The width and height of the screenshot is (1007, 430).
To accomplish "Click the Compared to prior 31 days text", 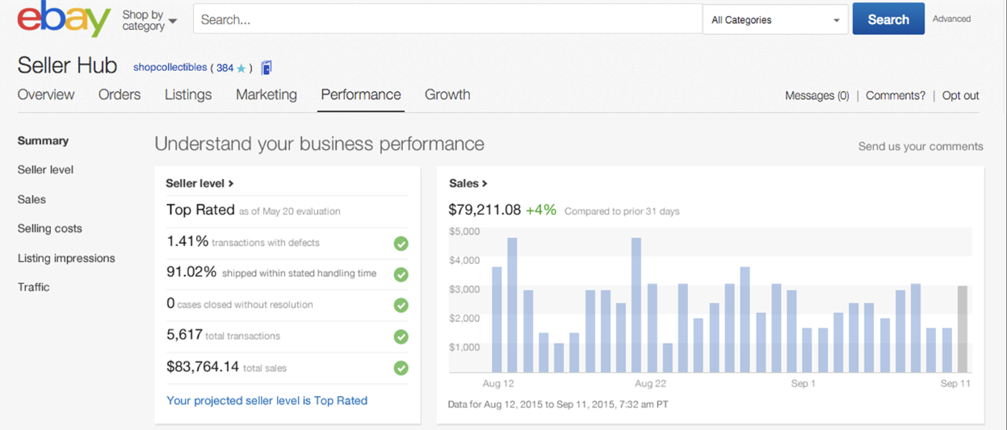I will [622, 211].
